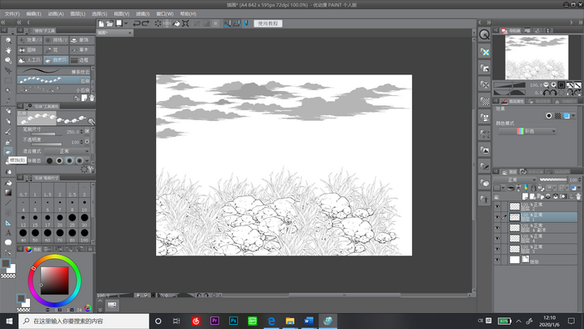This screenshot has width=584, height=329.
Task: Open the color mode 彩色 dropdown
Action: 527,131
